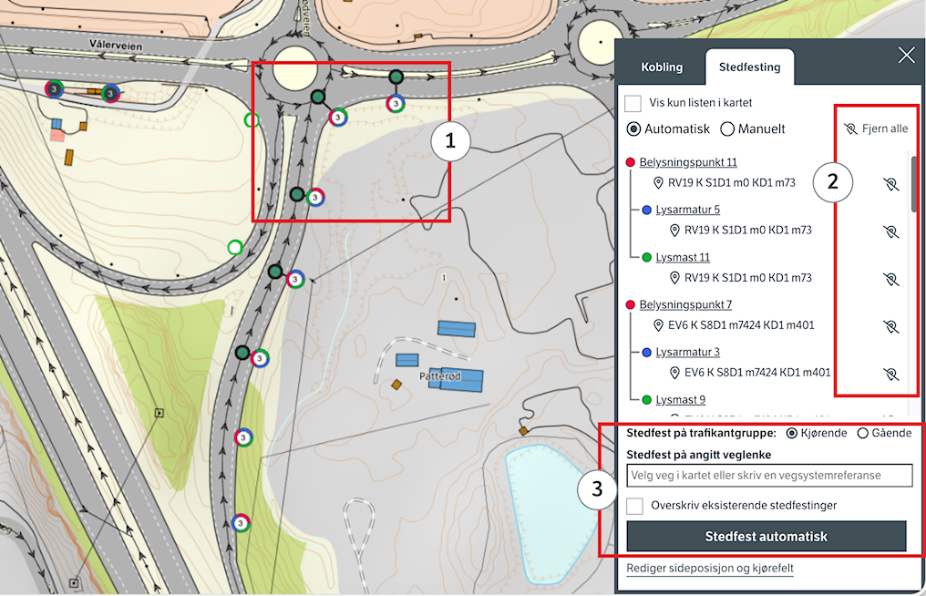Check Overskriv eksisterende stedfestinger

pos(635,505)
